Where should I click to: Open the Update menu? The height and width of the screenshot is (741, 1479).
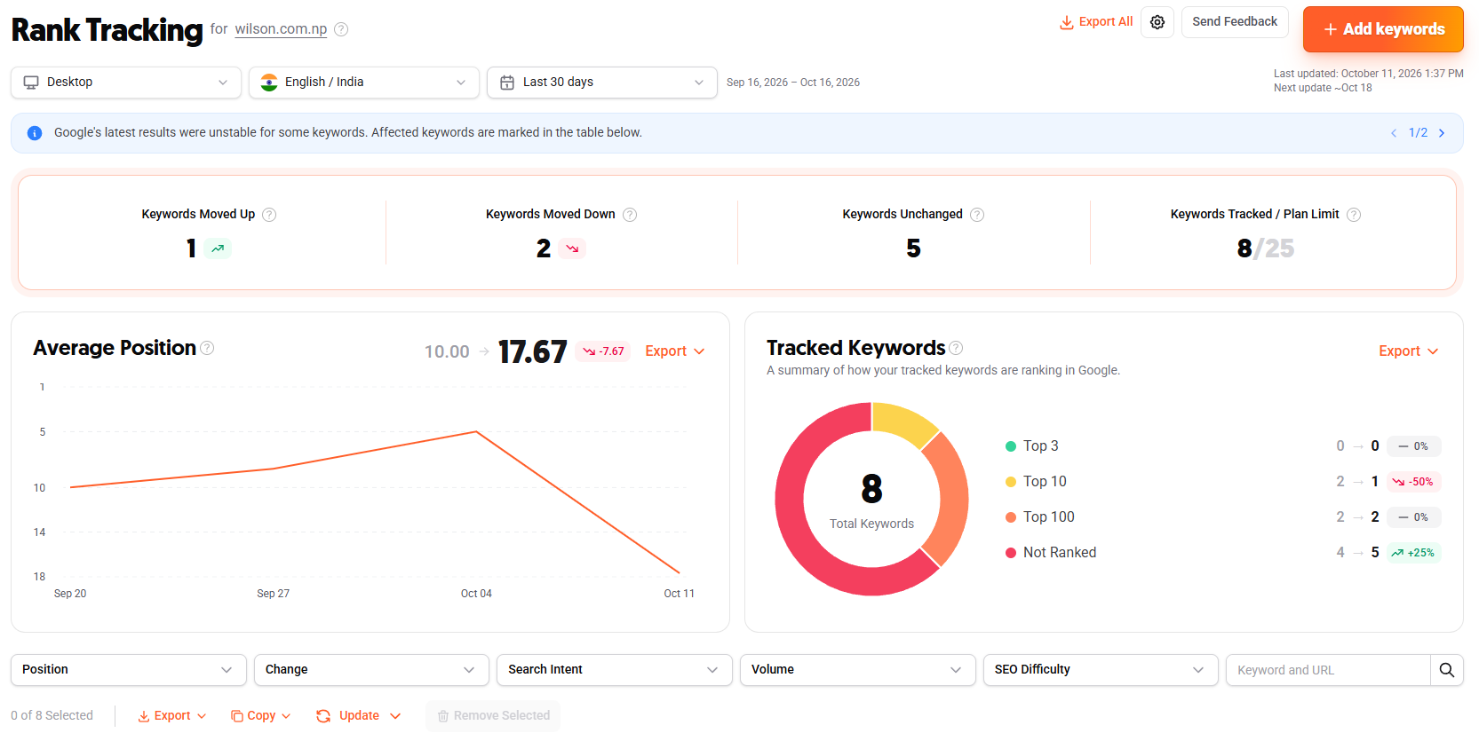(x=359, y=716)
